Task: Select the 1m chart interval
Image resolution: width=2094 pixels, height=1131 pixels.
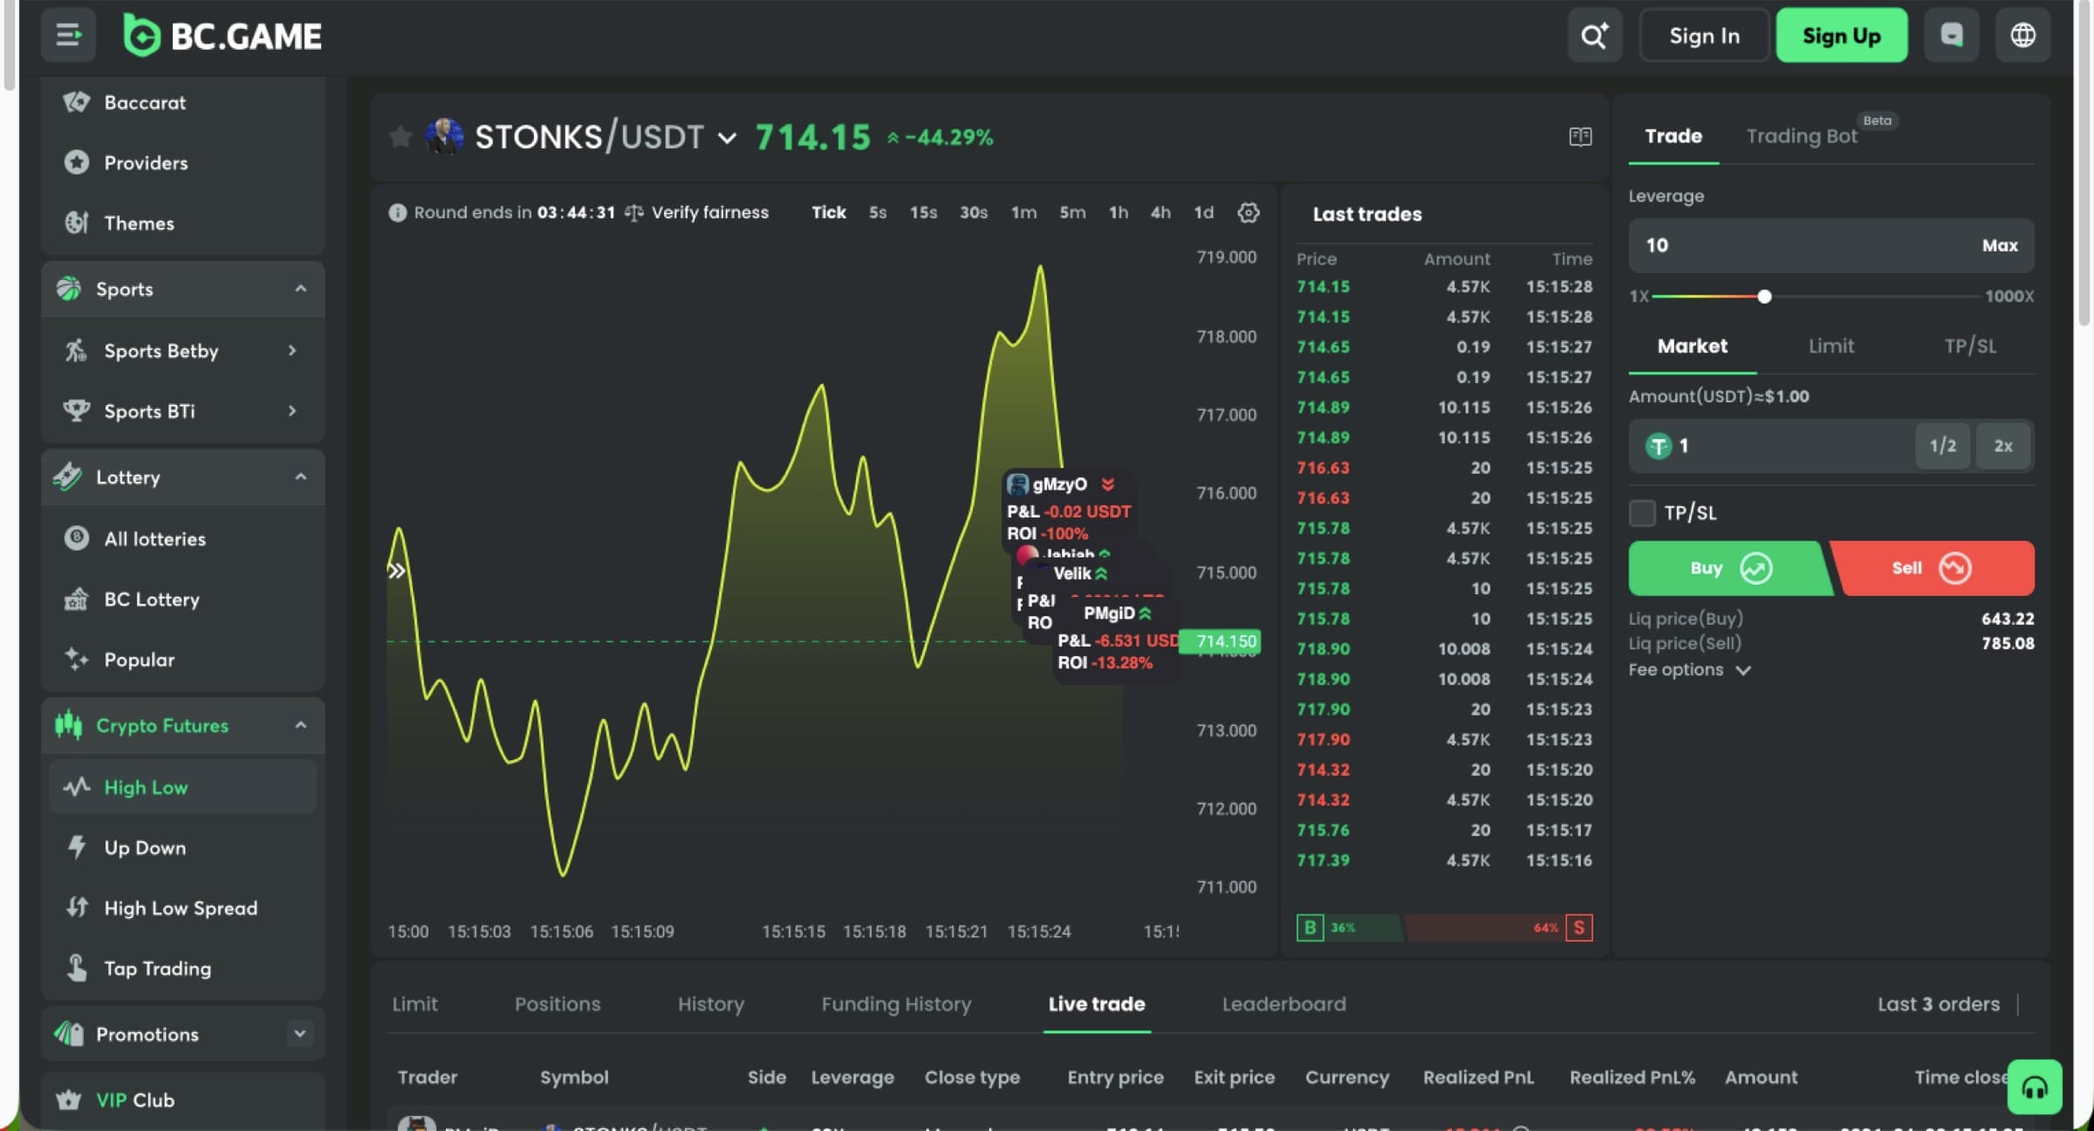Action: point(1023,212)
